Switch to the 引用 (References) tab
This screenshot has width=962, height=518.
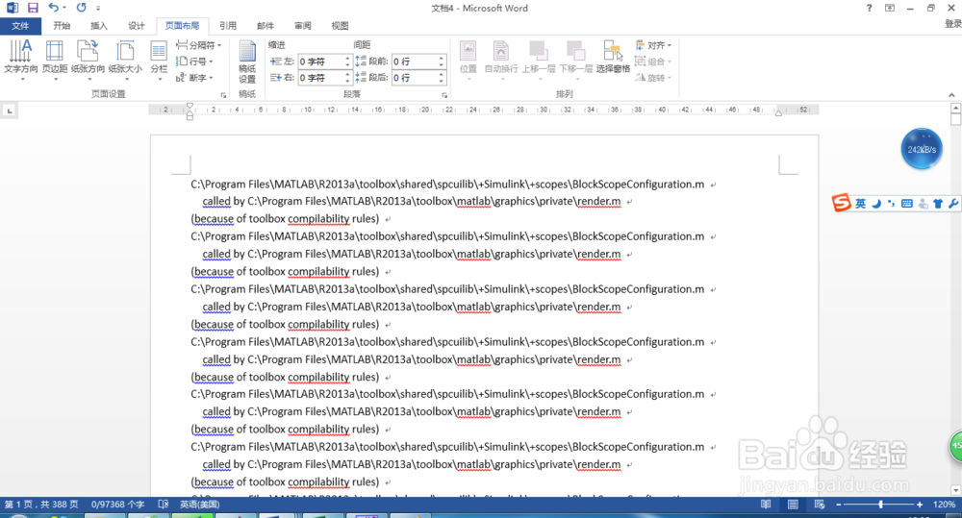point(228,26)
